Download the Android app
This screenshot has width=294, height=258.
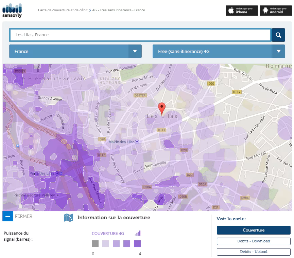point(276,11)
